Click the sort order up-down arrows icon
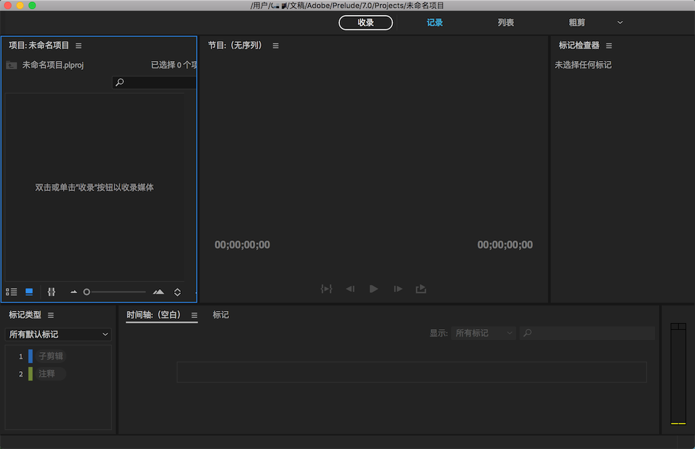695x449 pixels. click(177, 292)
